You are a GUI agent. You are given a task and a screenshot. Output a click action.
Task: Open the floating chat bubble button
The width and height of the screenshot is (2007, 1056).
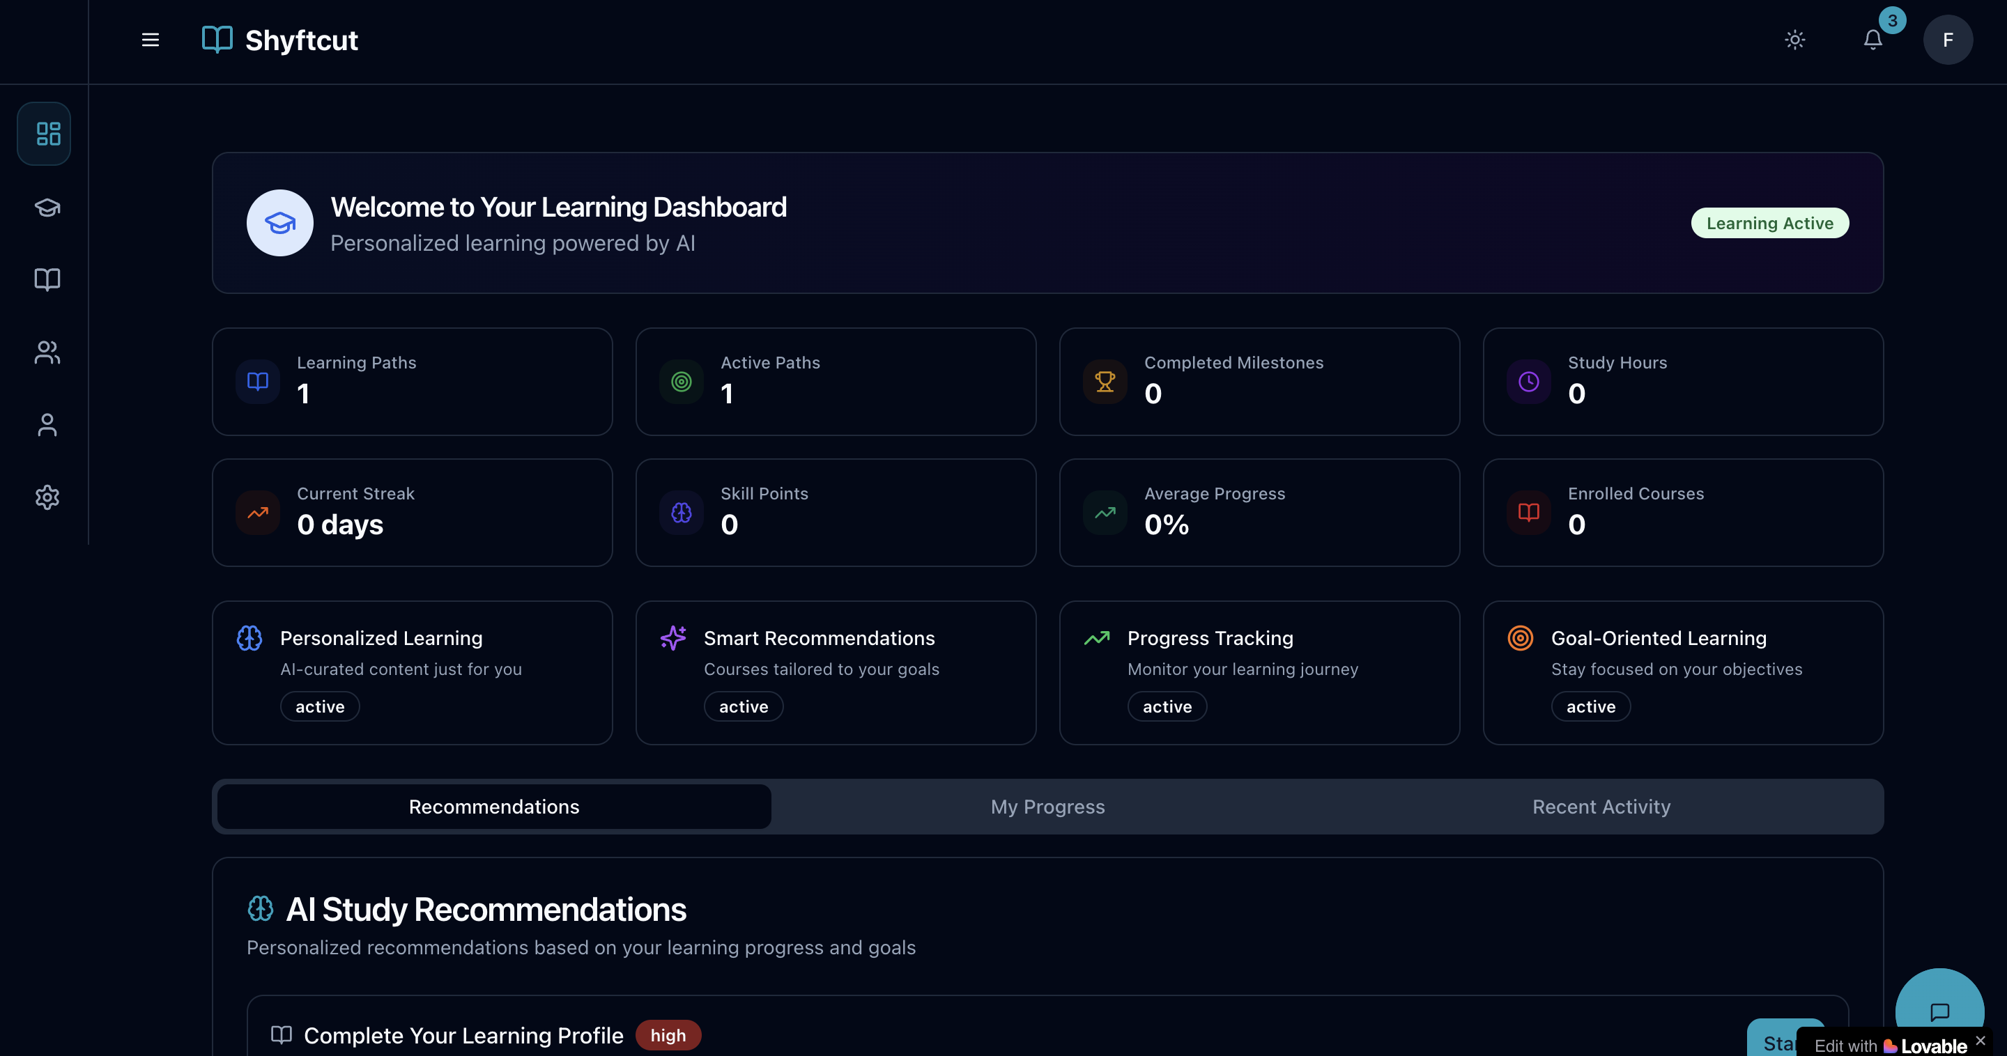pos(1939,1011)
